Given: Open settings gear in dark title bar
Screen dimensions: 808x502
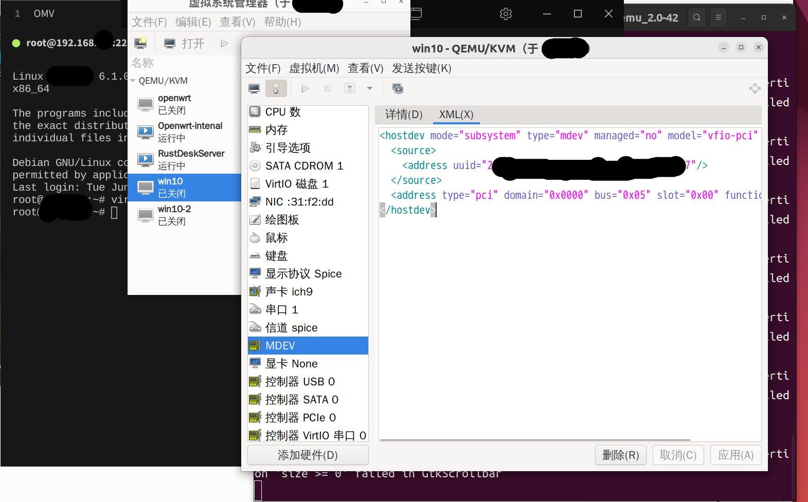Looking at the screenshot, I should coord(506,14).
